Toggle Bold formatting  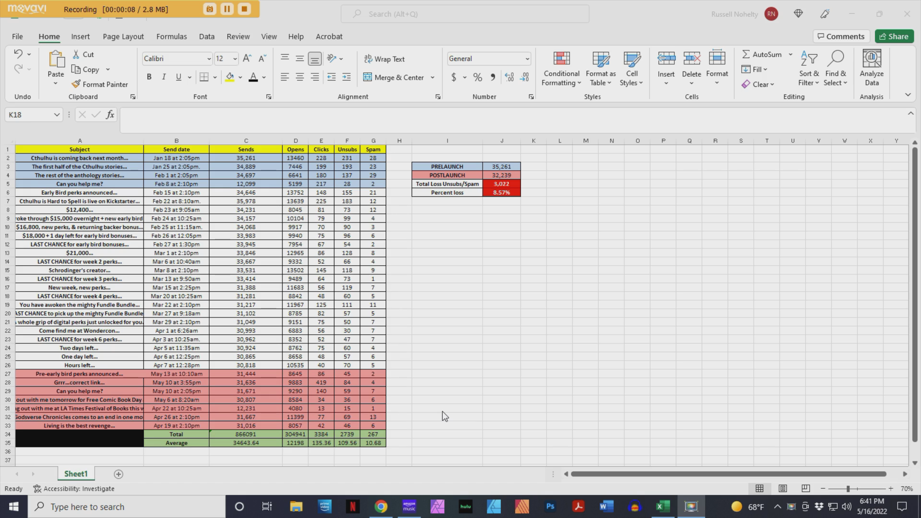[x=149, y=77]
